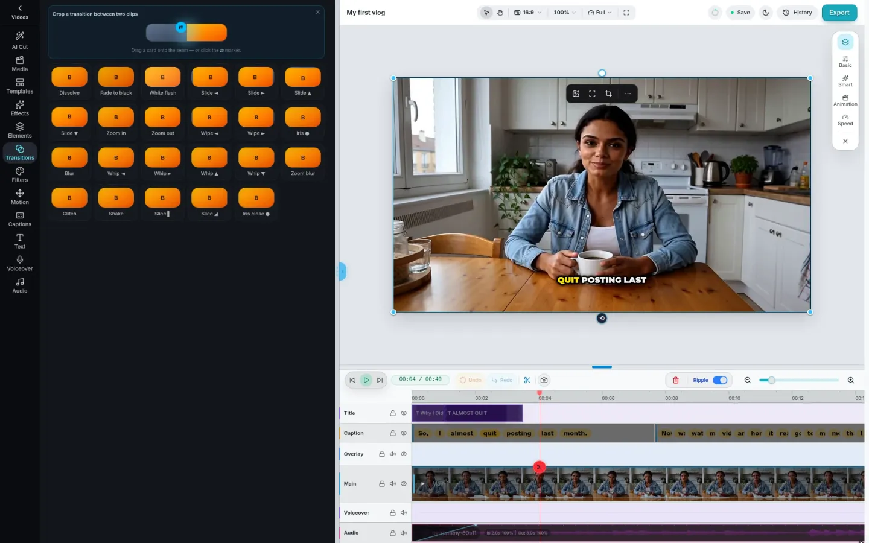The image size is (869, 543).
Task: Open the Effects tab in sidebar
Action: (x=20, y=109)
